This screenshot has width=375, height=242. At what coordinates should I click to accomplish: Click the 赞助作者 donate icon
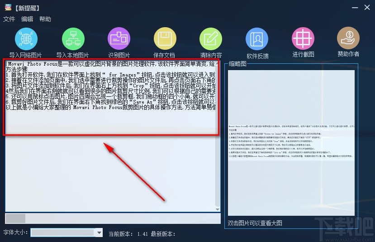[x=348, y=38]
